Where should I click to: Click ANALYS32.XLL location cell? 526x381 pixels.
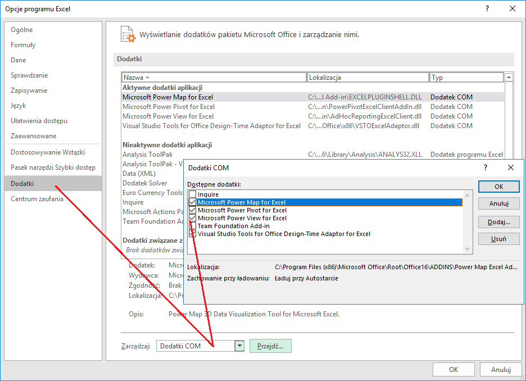[x=365, y=155]
